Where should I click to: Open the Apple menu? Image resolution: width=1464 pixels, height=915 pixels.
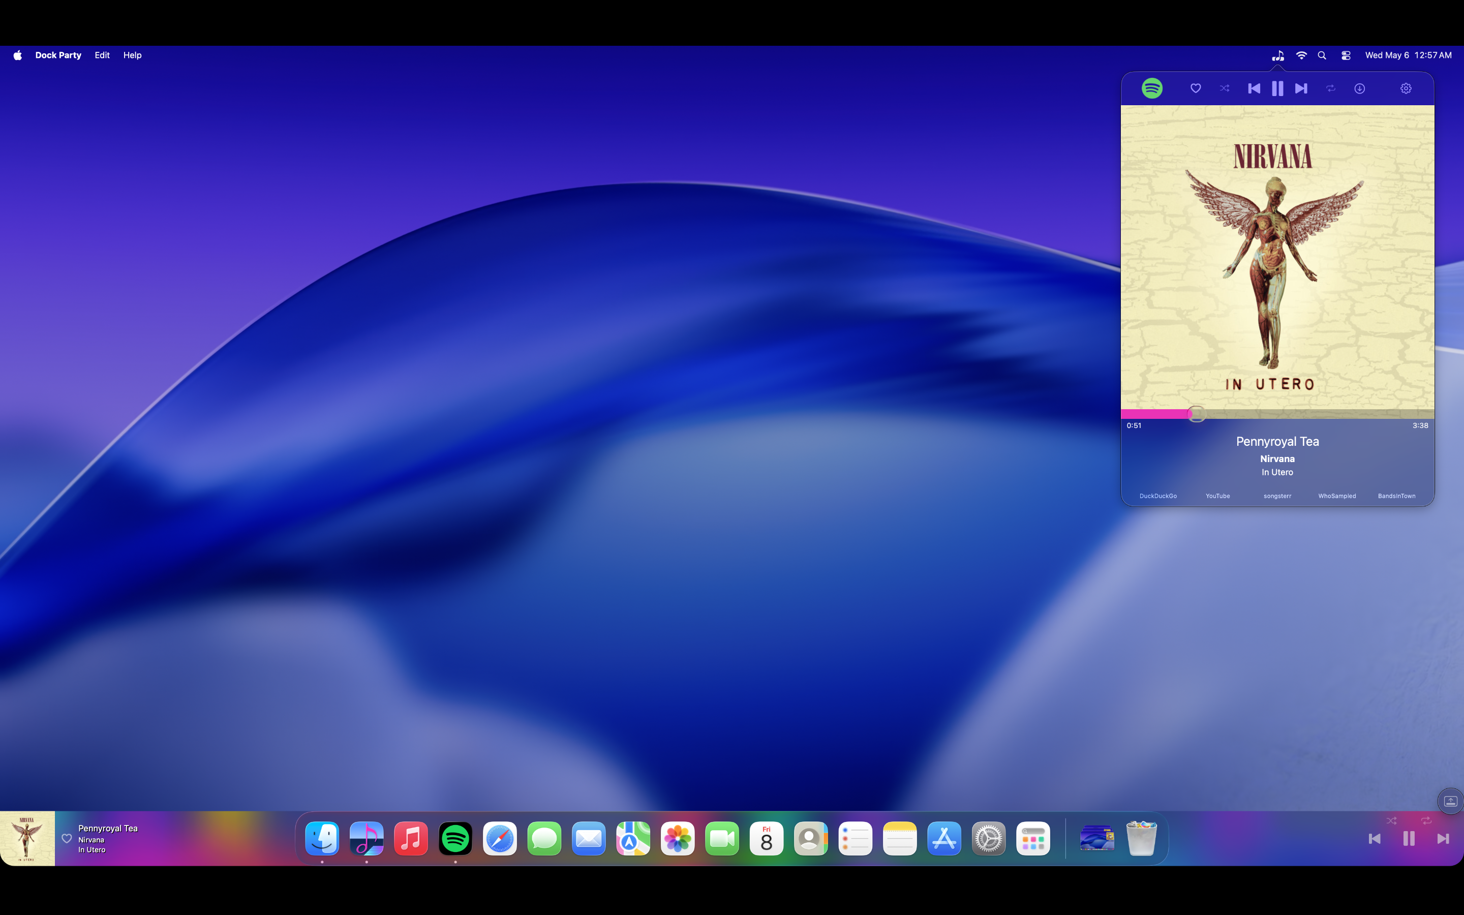[18, 55]
